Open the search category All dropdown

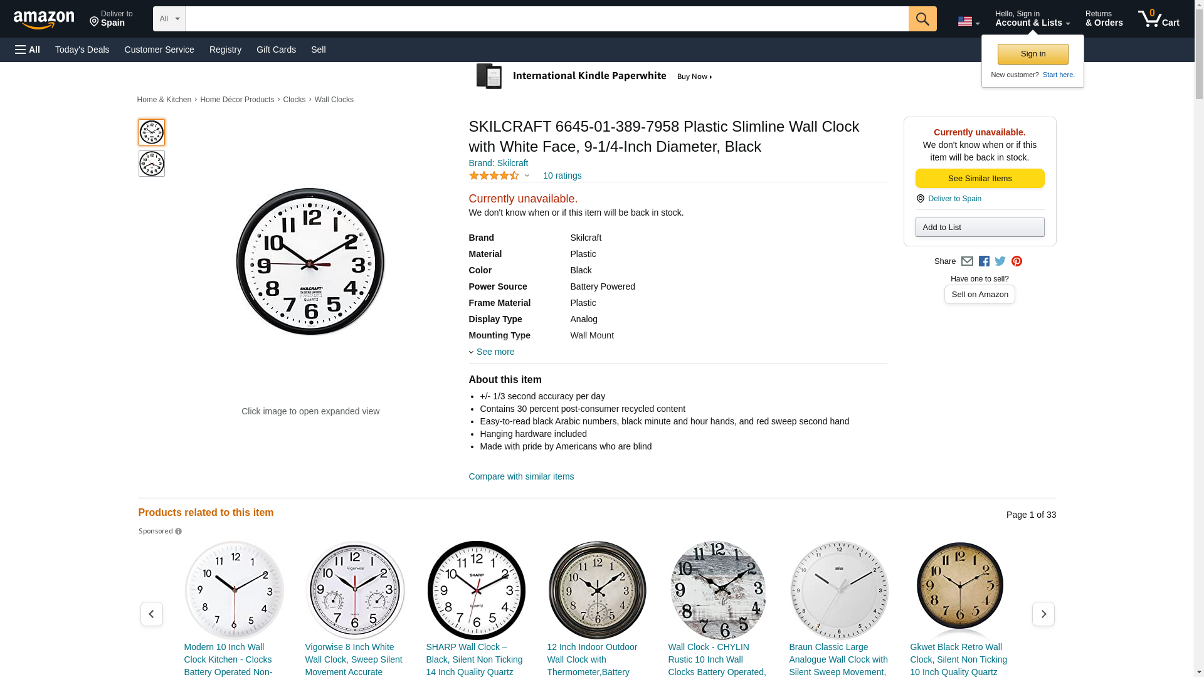[x=169, y=19]
